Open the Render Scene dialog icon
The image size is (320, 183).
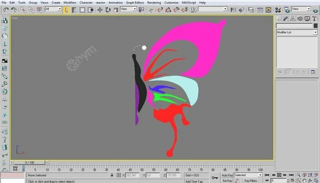[x=287, y=10]
